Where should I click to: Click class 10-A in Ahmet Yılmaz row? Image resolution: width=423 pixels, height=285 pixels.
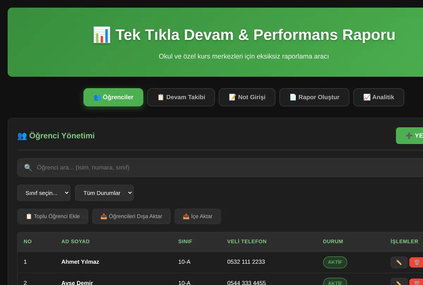[184, 262]
